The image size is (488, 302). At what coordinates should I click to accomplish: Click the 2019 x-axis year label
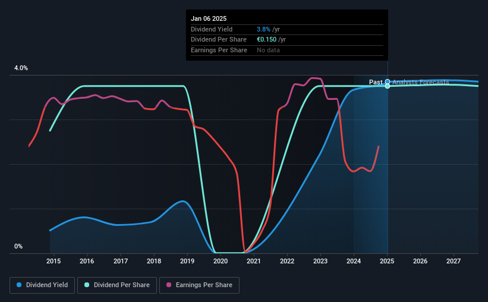coord(187,261)
